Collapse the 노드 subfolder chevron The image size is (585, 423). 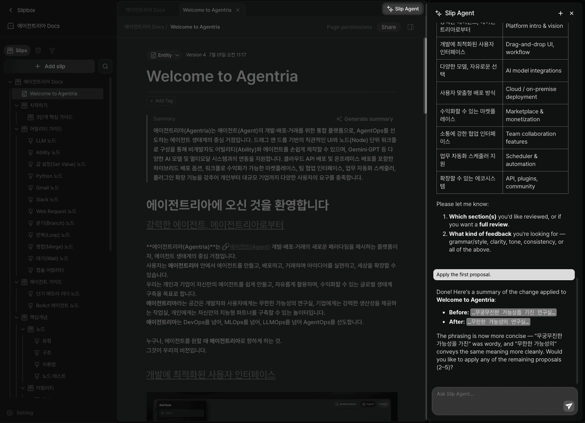point(23,329)
